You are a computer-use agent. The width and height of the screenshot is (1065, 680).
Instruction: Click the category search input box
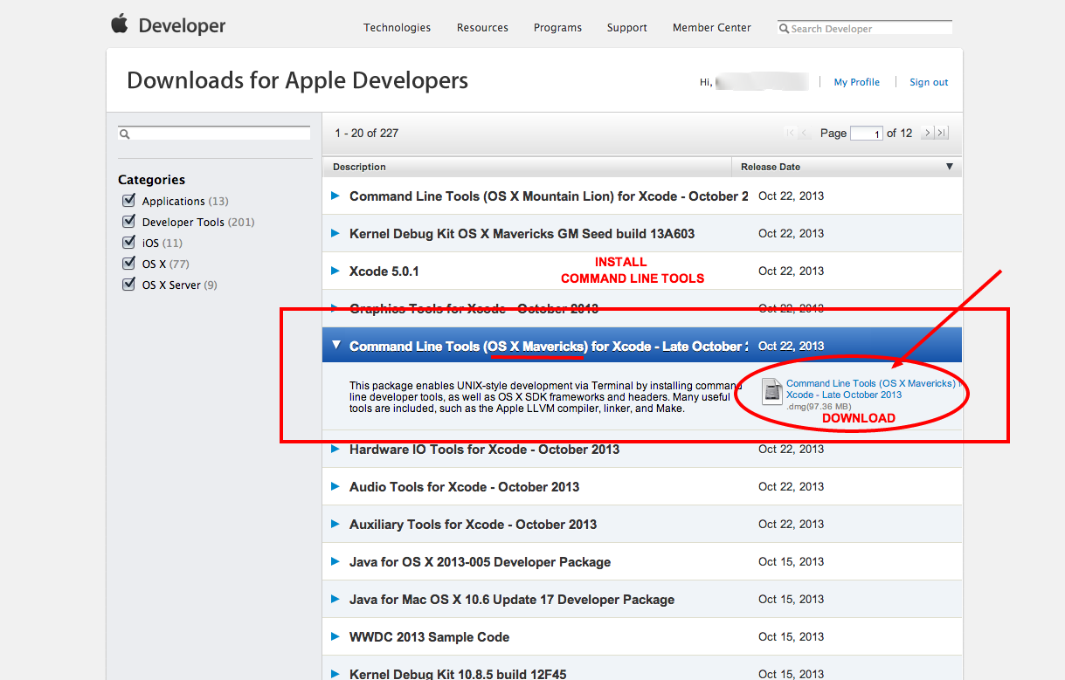[x=214, y=134]
